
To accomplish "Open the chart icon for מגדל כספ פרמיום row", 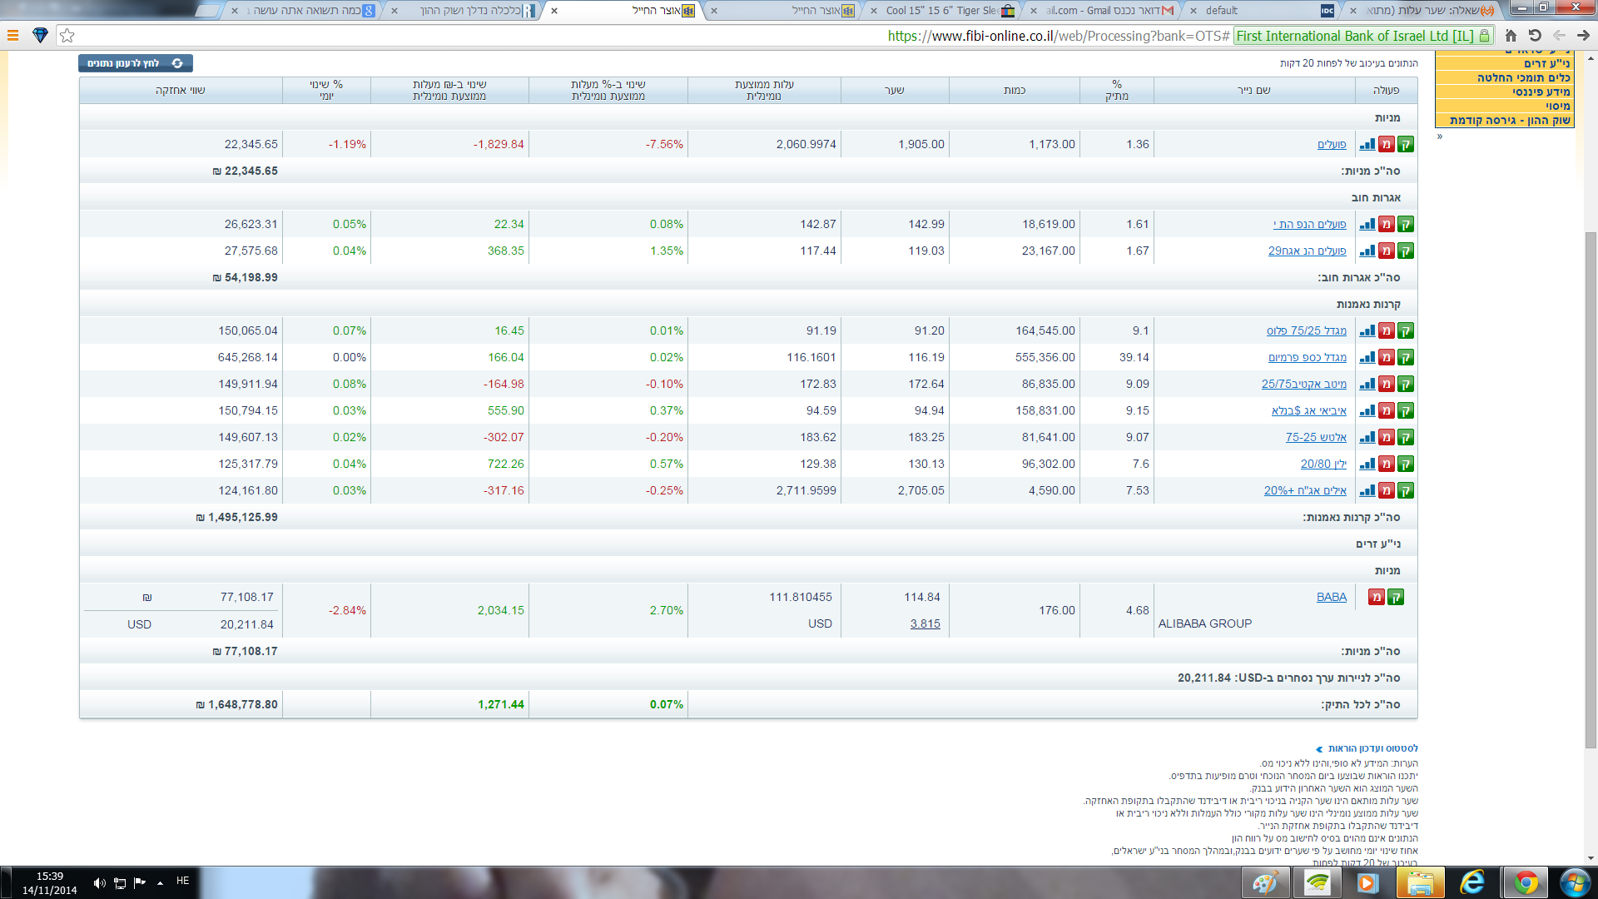I will (x=1367, y=357).
